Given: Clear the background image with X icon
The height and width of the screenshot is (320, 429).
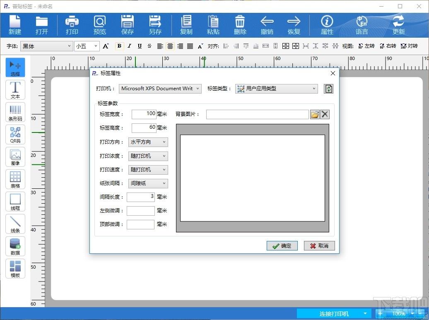Looking at the screenshot, I should click(325, 114).
